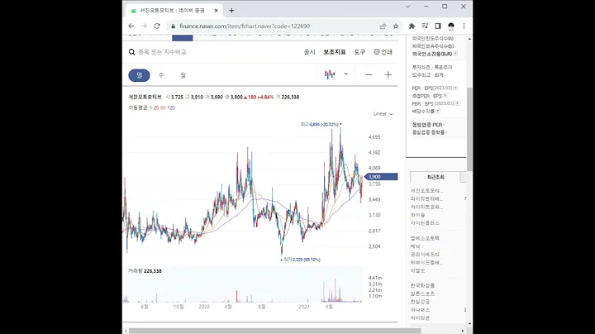
Task: Print the chart with 인쇄
Action: click(383, 52)
